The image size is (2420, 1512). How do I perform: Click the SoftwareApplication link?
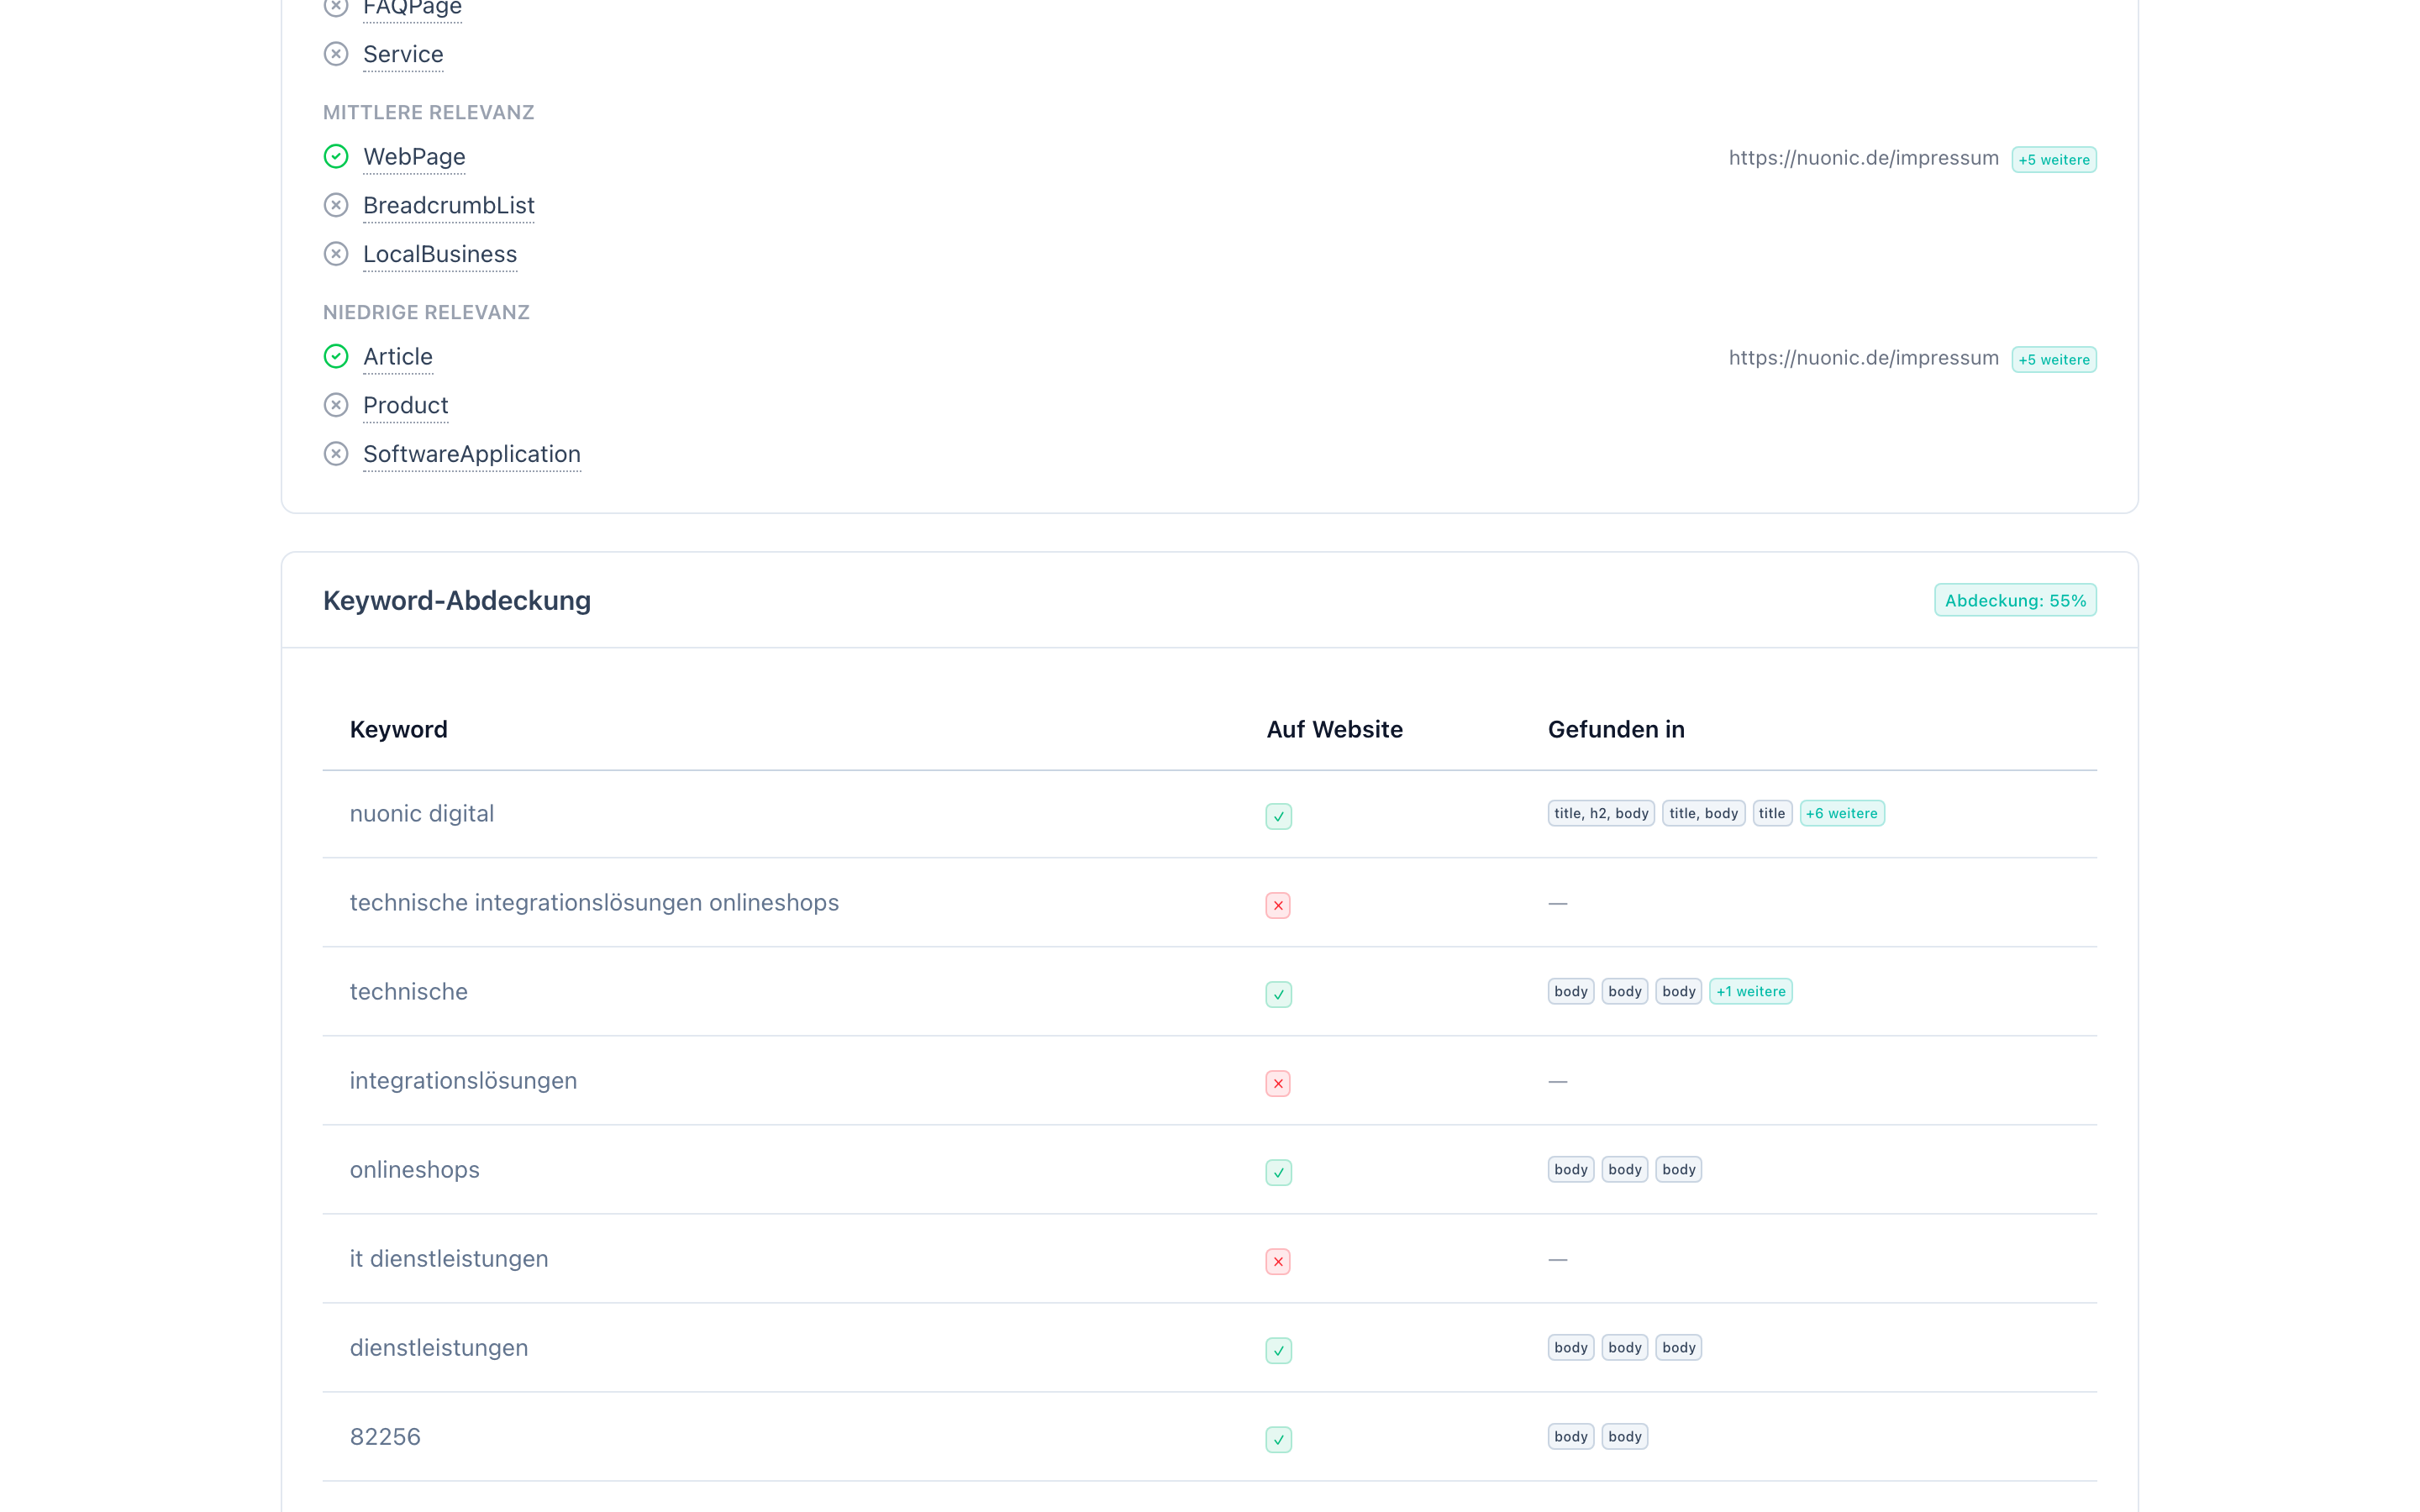click(471, 453)
